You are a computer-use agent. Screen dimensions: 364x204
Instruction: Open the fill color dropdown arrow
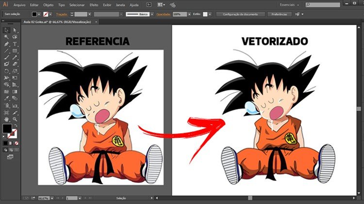(39, 15)
